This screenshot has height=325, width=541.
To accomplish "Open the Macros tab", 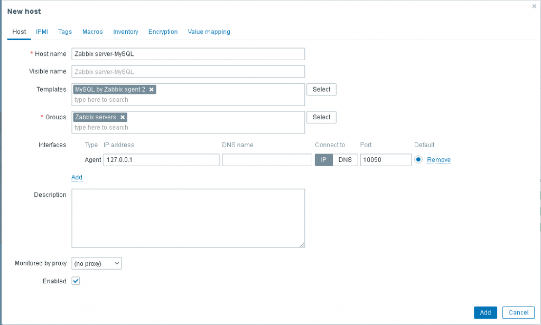I will 92,32.
